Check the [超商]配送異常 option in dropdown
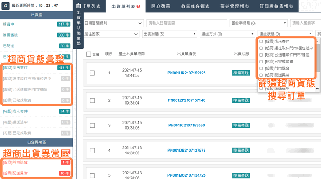The image size is (321, 179). tap(261, 75)
